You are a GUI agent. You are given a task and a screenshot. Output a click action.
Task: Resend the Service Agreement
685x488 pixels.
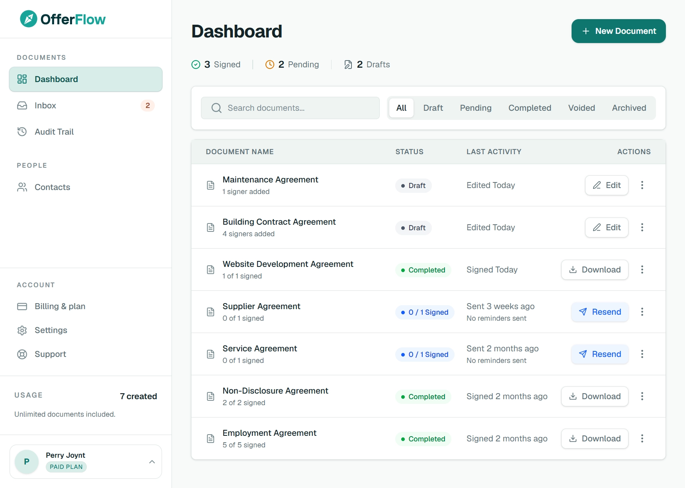point(600,354)
